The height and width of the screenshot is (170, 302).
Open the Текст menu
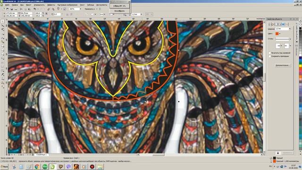click(82, 5)
